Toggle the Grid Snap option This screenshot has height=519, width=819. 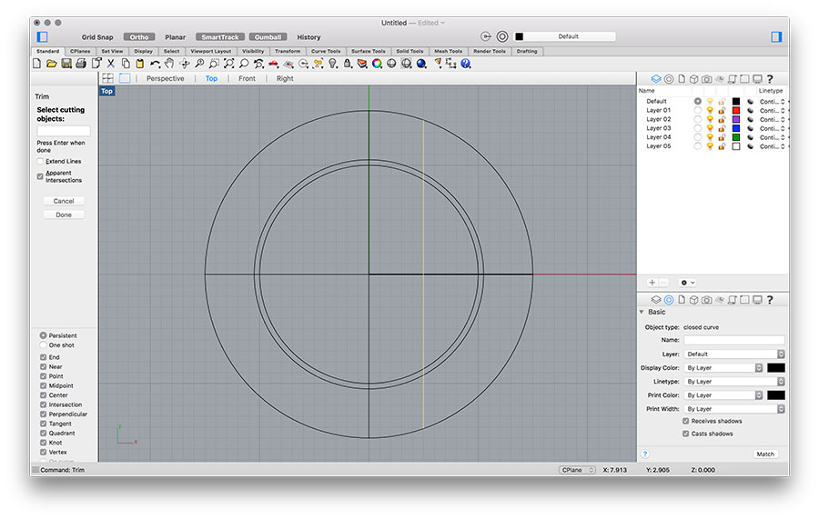[x=97, y=37]
